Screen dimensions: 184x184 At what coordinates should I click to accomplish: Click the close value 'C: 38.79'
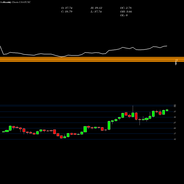(67, 11)
